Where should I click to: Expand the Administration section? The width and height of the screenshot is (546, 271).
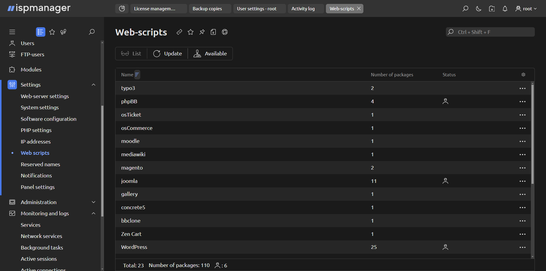pyautogui.click(x=93, y=202)
